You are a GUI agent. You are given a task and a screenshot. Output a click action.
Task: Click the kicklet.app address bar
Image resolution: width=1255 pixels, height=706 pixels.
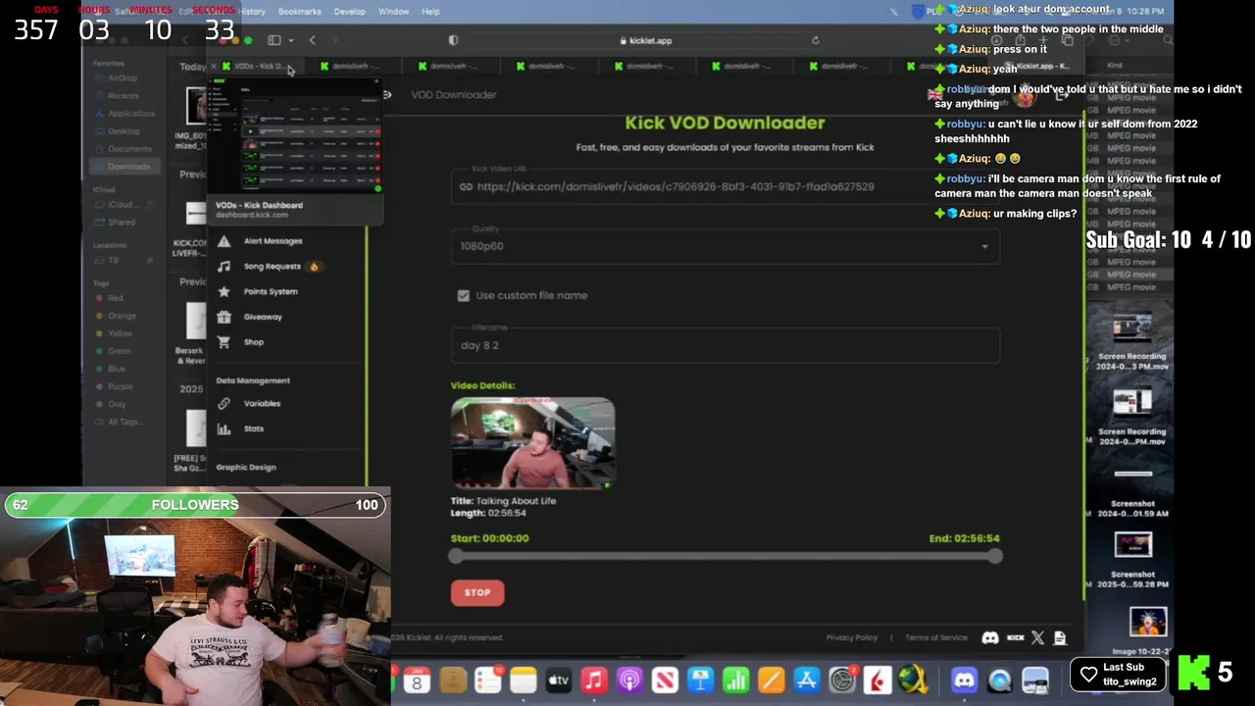tap(645, 40)
